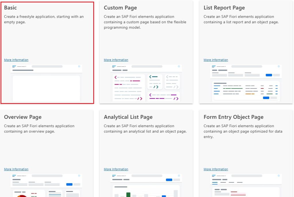Screen dimensions: 294x197
Task: Choose the Analytical List Page template title
Action: click(128, 117)
